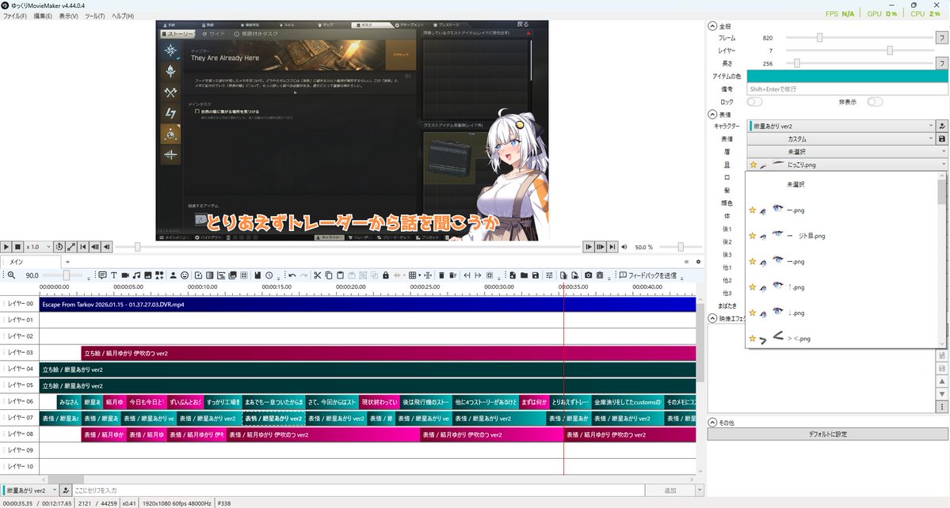Screen dimensions: 950x508
Task: Lock the selected item with the padlock icon
Action: coord(385,275)
